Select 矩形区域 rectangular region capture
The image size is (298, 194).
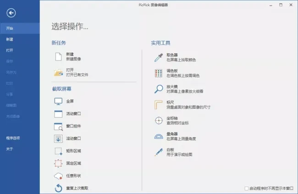pyautogui.click(x=59, y=151)
